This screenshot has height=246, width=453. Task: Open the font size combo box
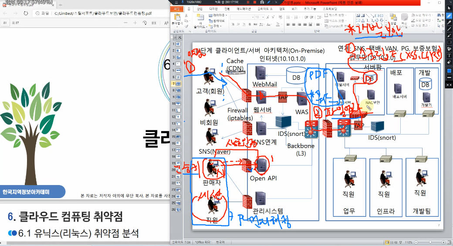point(260,17)
